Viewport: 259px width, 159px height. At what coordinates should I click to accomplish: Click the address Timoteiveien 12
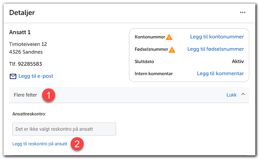click(28, 44)
